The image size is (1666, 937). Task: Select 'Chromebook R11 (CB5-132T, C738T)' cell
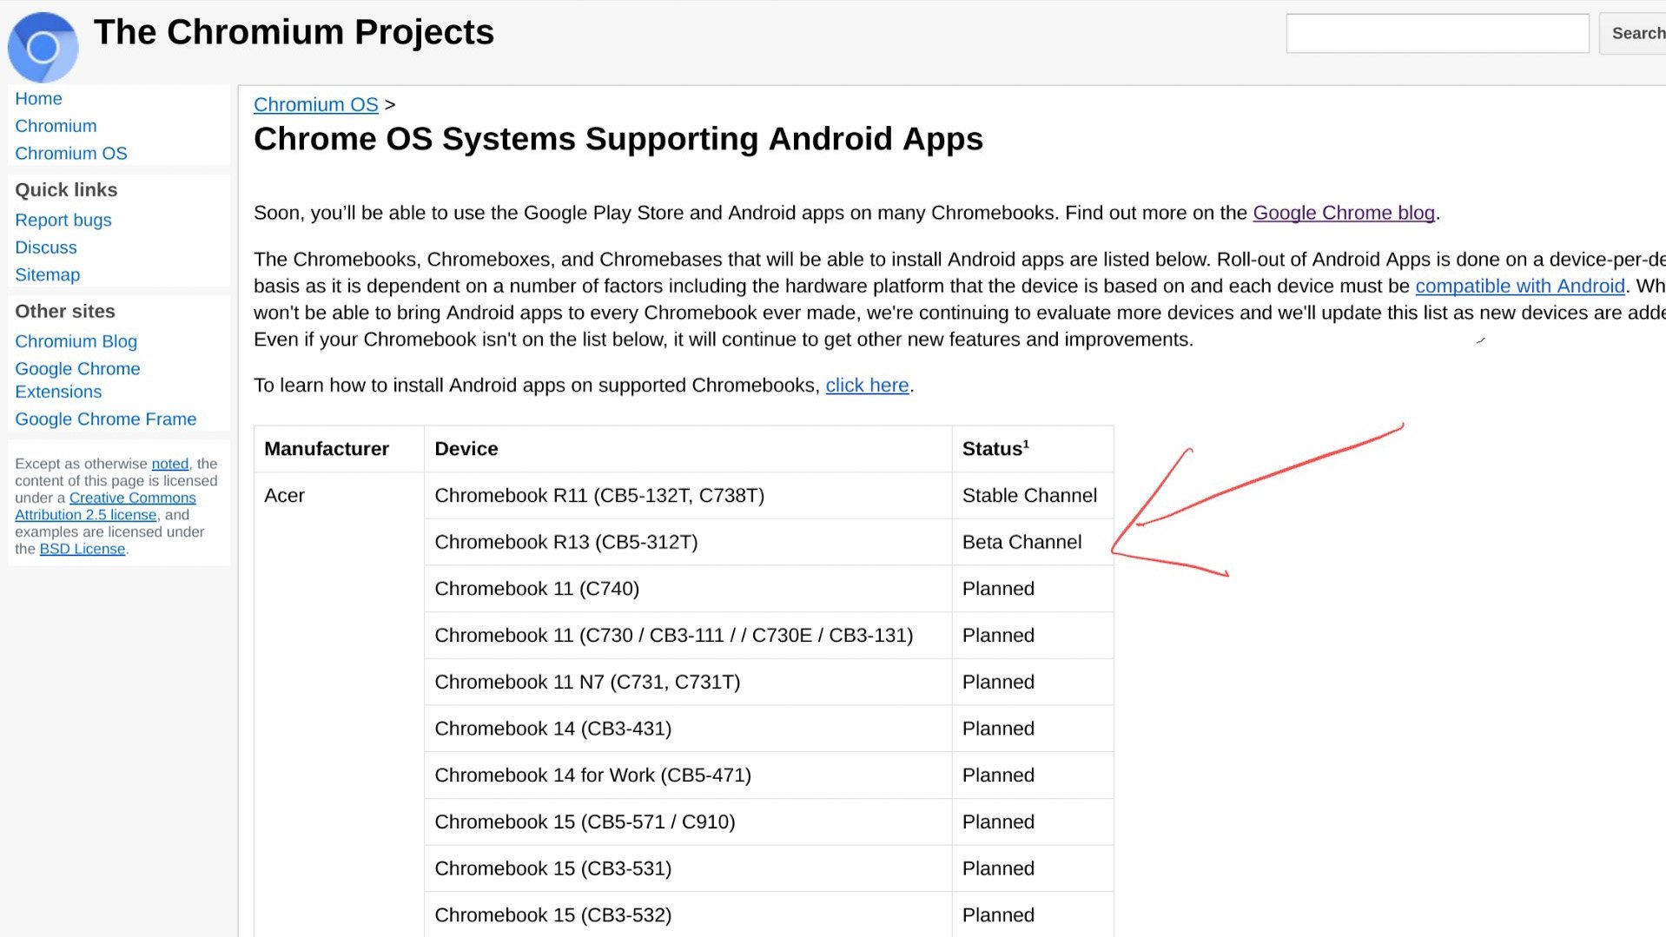688,496
